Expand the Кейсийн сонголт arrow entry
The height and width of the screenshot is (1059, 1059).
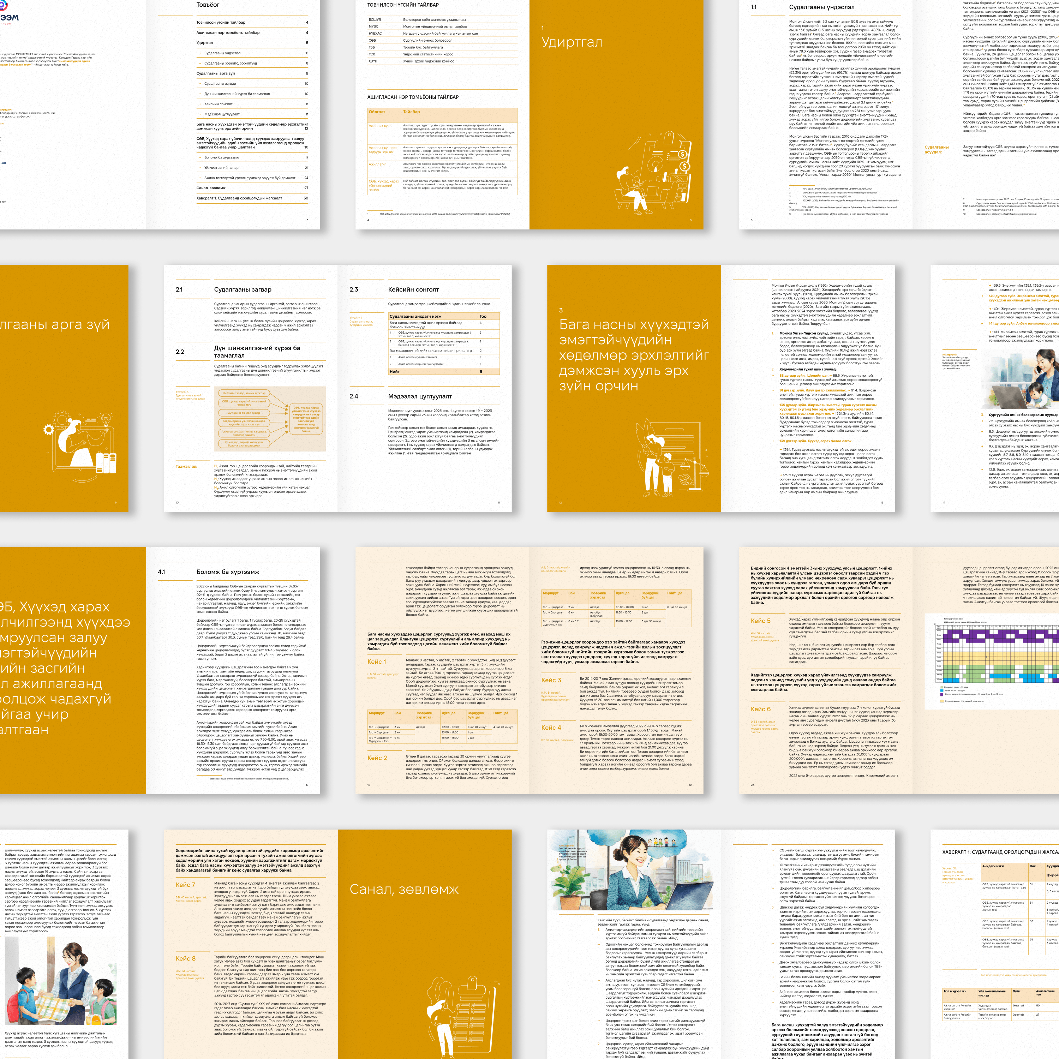218,104
